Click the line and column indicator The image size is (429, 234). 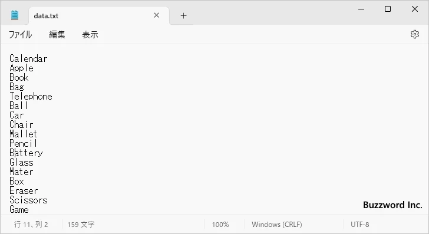point(31,225)
